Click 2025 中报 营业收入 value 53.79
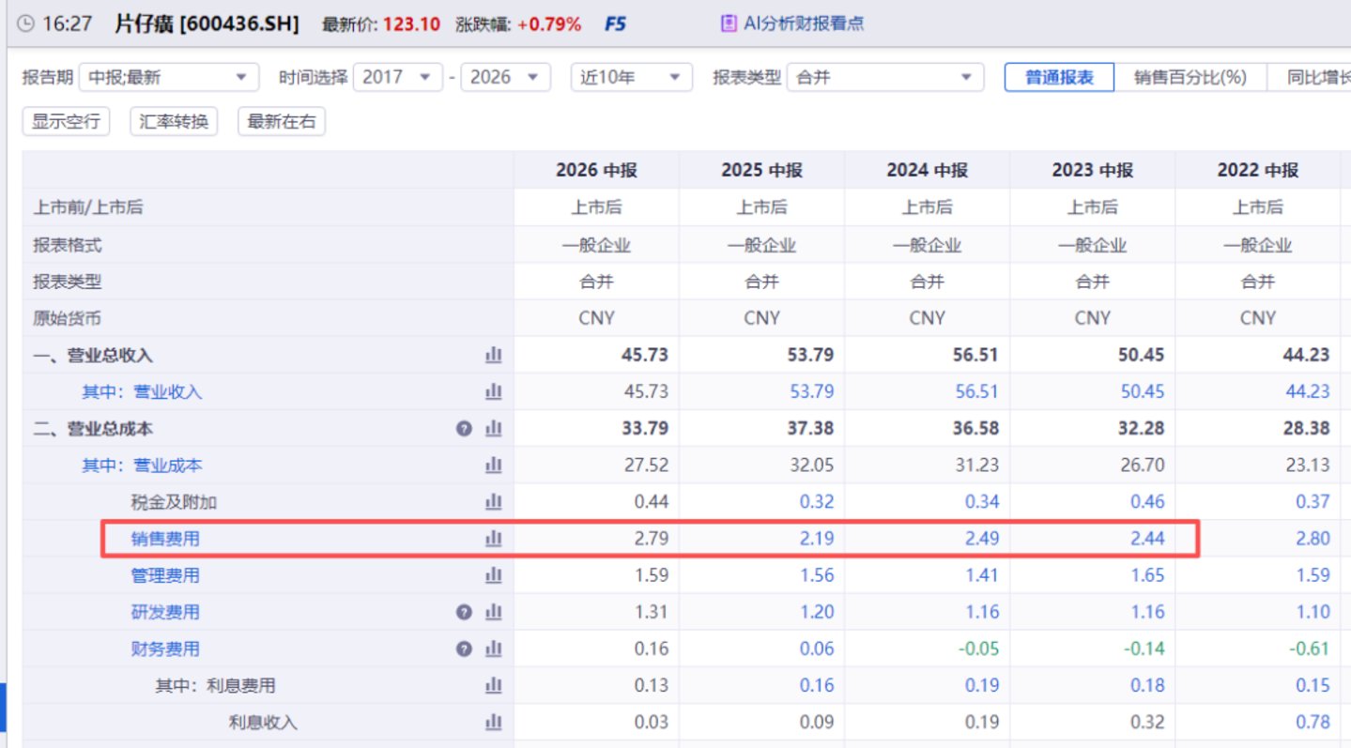This screenshot has height=748, width=1351. [812, 392]
